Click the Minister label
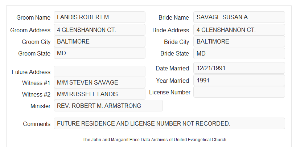The width and height of the screenshot is (292, 147). pyautogui.click(x=40, y=106)
